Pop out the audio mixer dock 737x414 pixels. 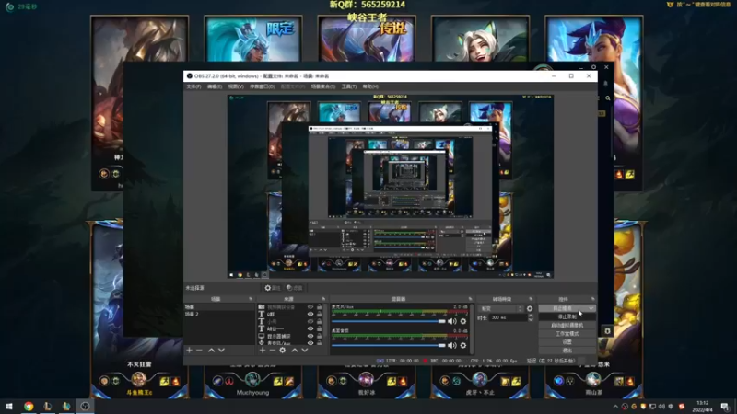click(470, 299)
